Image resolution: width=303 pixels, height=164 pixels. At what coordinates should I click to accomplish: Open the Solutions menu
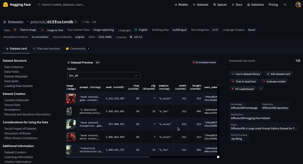256,5
